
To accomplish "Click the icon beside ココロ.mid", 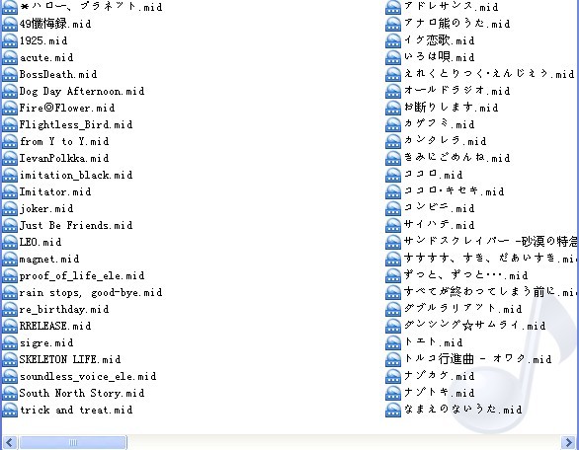I will [393, 175].
